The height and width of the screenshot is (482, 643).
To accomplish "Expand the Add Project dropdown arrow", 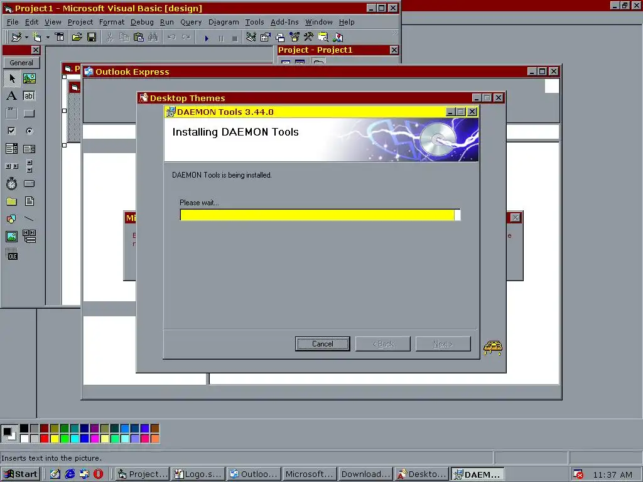I will [26, 37].
